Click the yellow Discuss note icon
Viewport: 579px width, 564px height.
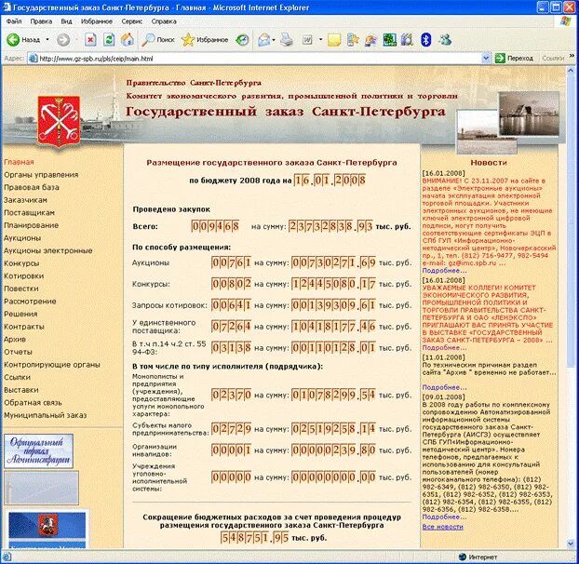point(334,39)
